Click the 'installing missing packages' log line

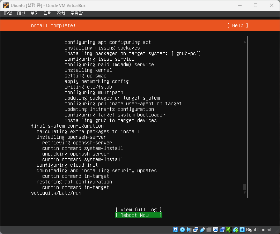pyautogui.click(x=102, y=48)
